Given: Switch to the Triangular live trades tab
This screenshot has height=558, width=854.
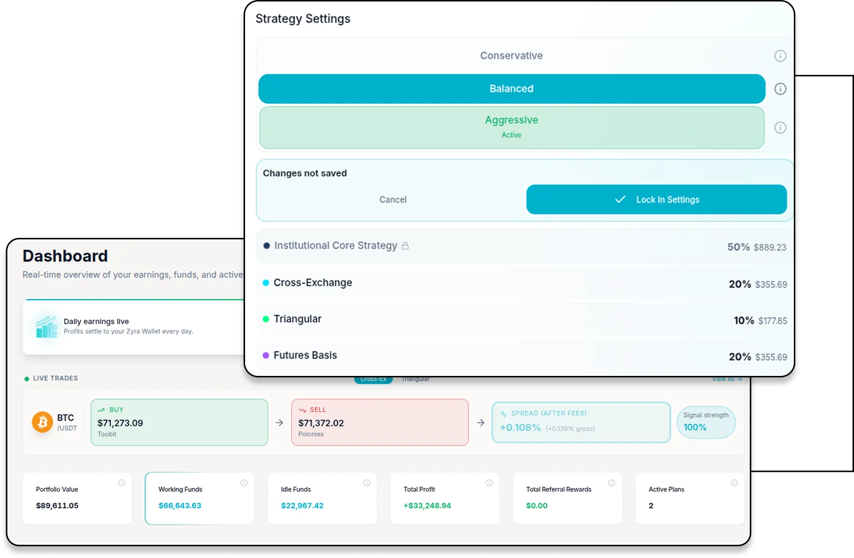Looking at the screenshot, I should tap(415, 380).
